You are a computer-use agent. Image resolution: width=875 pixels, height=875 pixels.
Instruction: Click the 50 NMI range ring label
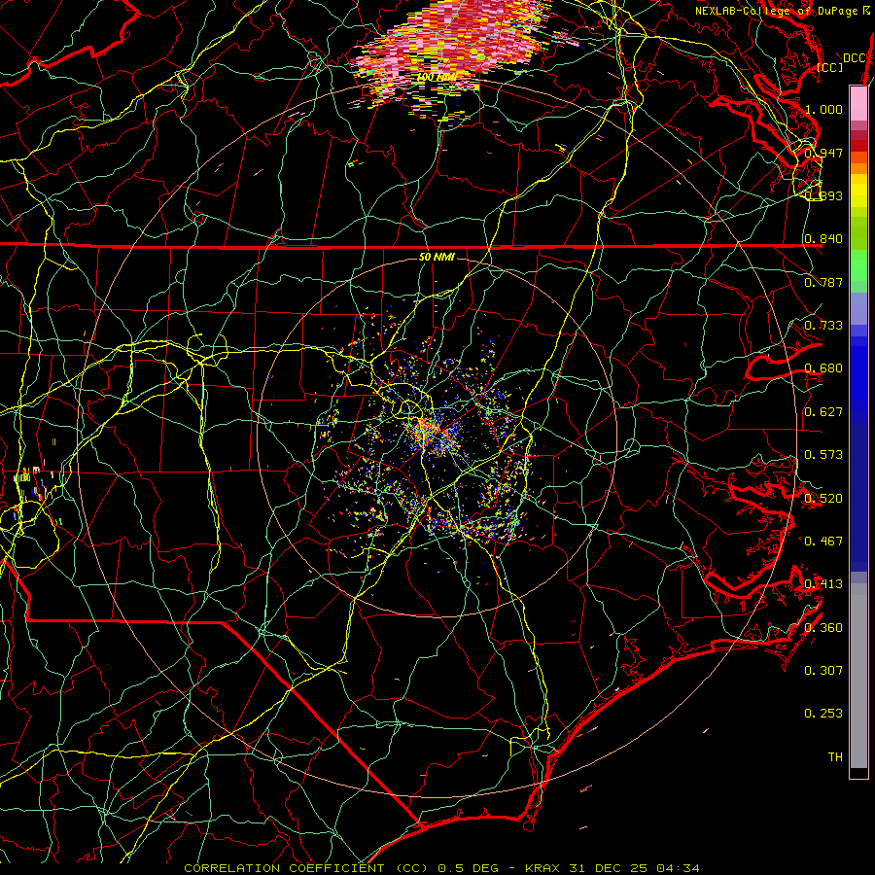[437, 257]
